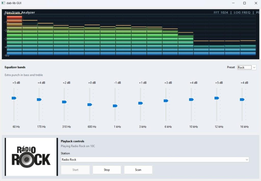Viewport: 261px width, 181px height.
Task: Click the 'FFT 1024' label in analyzer
Action: (221, 12)
